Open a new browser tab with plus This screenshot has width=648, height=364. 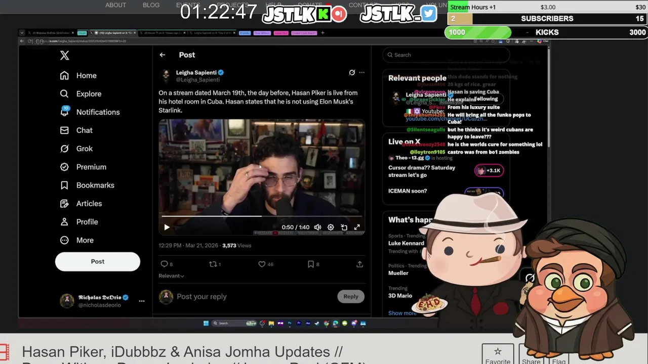coord(322,33)
